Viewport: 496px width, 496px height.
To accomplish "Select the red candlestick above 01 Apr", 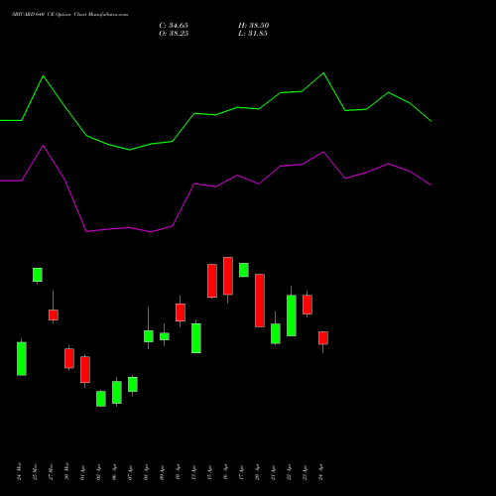I will tap(85, 370).
